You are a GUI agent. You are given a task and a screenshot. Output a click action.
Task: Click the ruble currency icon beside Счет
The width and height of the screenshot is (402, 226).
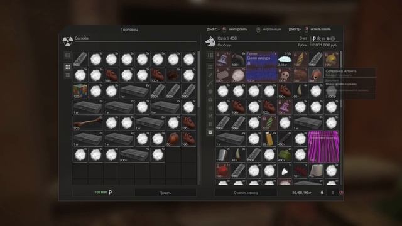coord(314,39)
